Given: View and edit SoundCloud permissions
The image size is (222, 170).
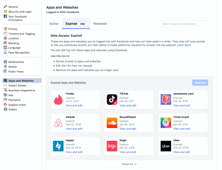Looking at the screenshot, I should tap(128, 129).
